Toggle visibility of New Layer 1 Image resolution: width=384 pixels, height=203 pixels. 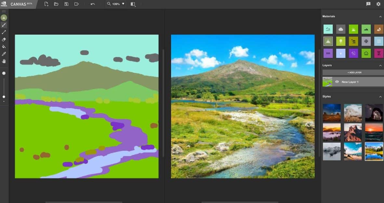[337, 82]
